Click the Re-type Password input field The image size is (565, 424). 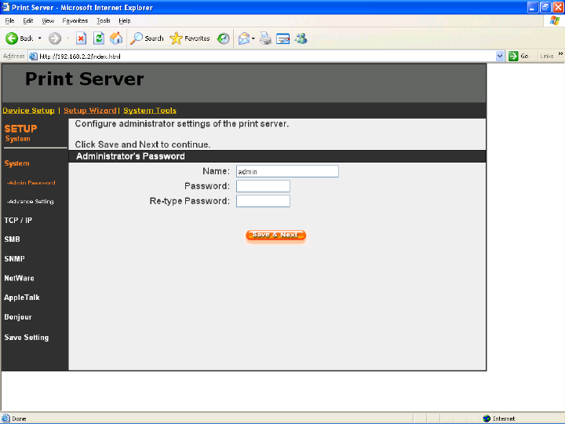pos(263,201)
